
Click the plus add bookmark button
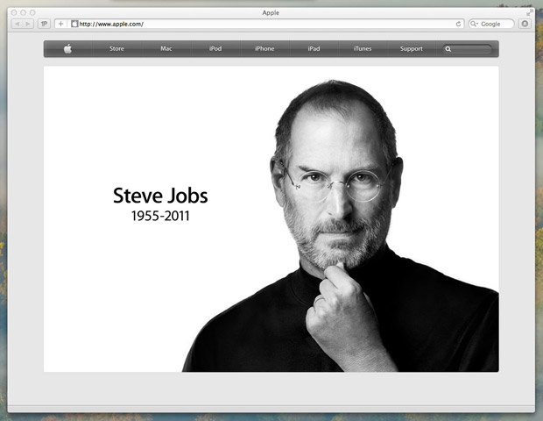tap(60, 24)
